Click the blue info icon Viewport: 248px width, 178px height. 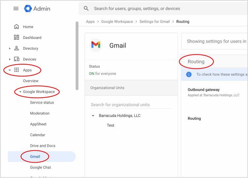click(x=189, y=74)
